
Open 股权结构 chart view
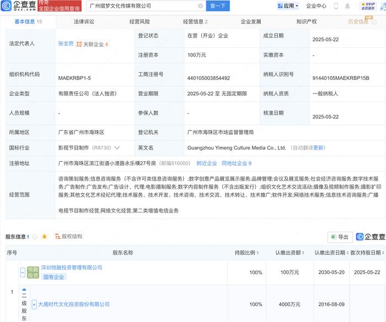coord(69,237)
